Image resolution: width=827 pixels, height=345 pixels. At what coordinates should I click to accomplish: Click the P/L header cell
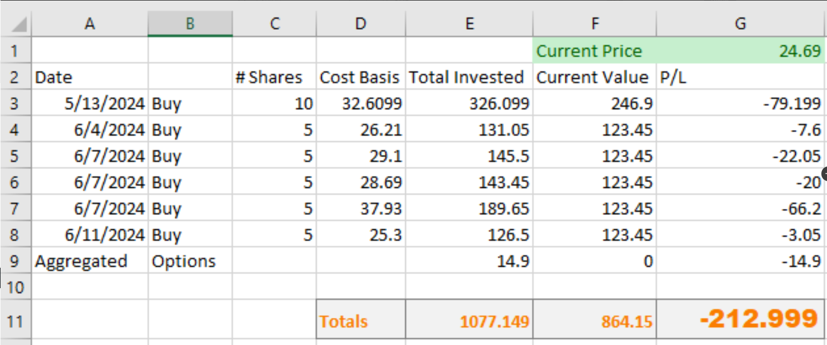tap(740, 77)
